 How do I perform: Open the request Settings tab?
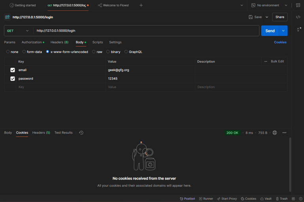115,42
